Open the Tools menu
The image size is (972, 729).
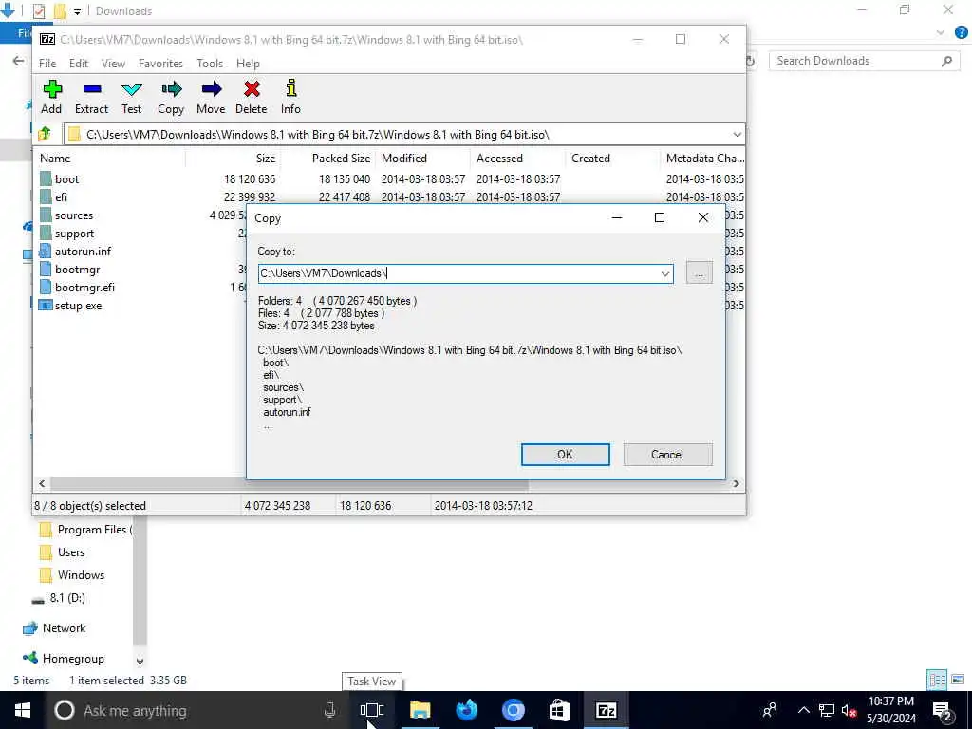coord(210,64)
